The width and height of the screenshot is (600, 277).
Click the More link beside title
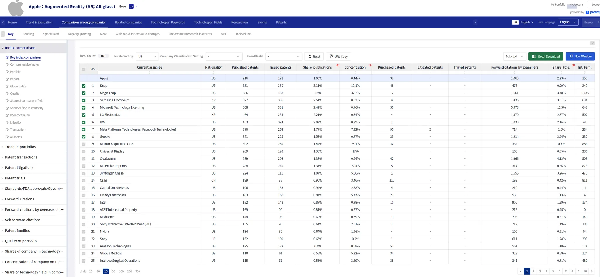122,6
